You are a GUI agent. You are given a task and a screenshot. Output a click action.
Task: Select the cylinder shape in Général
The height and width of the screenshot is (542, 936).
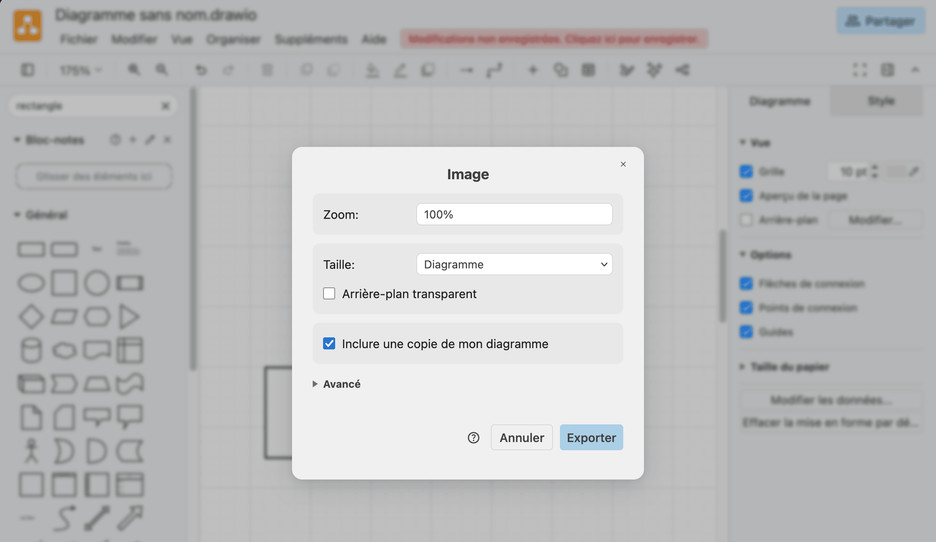31,350
